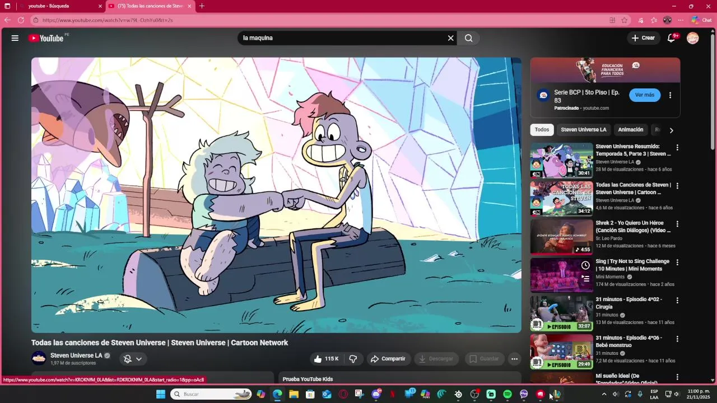Open the clock showing 11:00 p. m.
Viewport: 717px width, 403px height.
pyautogui.click(x=699, y=394)
